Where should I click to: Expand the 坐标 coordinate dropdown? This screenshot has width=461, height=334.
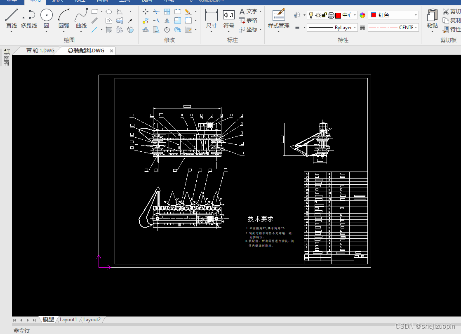point(261,29)
